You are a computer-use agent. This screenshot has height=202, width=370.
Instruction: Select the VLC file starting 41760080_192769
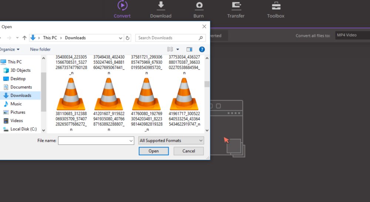point(147,105)
